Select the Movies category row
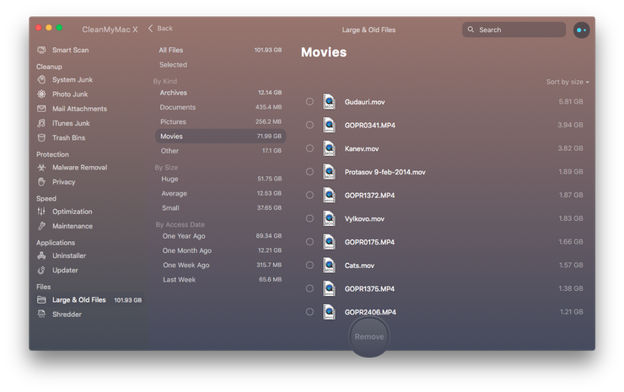Viewport: 624px width, 392px height. click(x=220, y=136)
